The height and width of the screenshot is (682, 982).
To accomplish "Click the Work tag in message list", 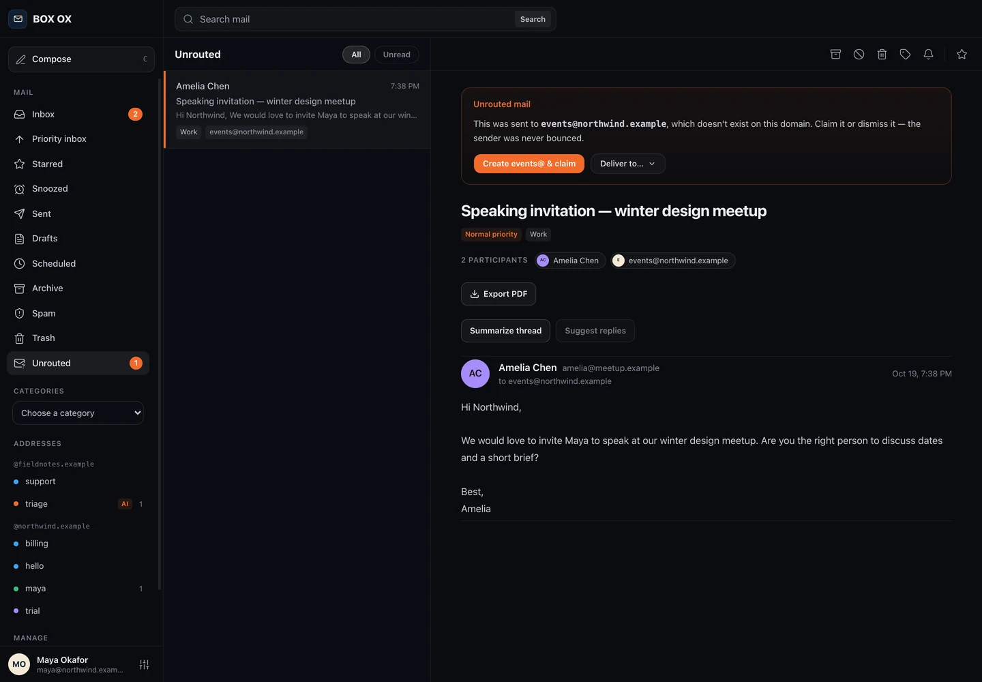I will click(188, 132).
